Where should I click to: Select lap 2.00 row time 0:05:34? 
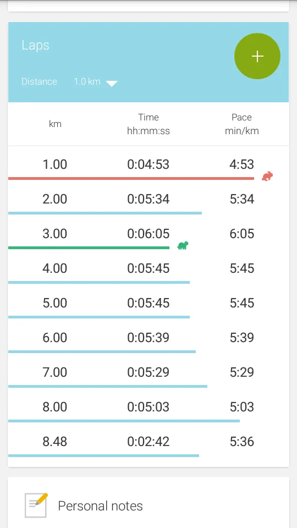pyautogui.click(x=148, y=199)
